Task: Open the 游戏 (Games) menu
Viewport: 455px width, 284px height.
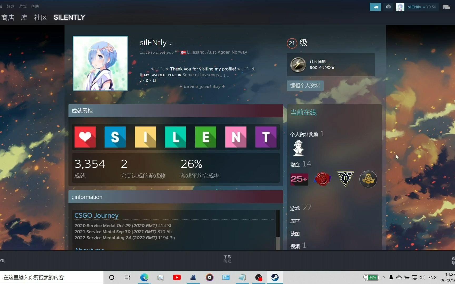Action: coord(23,6)
